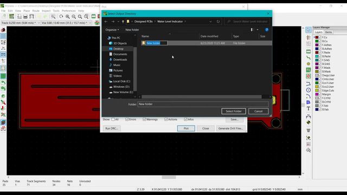Viewport: 347px width, 195px height.
Task: Uncheck Actions in Plot dialog message filter
Action: click(166, 119)
